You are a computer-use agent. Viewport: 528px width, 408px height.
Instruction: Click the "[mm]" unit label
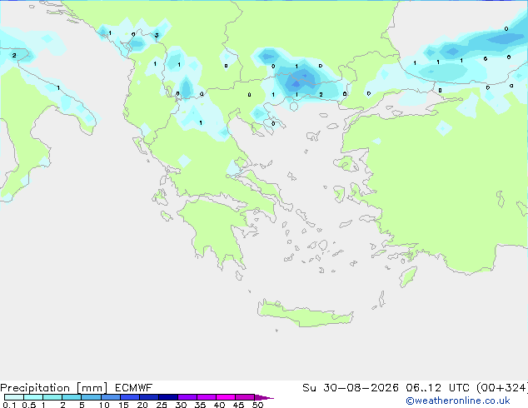click(x=92, y=388)
